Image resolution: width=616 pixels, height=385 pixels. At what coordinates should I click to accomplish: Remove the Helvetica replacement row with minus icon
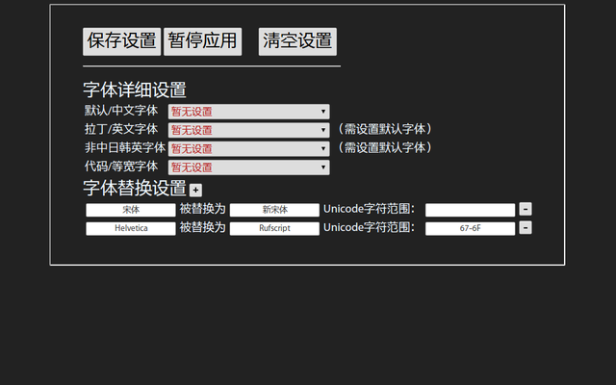(526, 228)
